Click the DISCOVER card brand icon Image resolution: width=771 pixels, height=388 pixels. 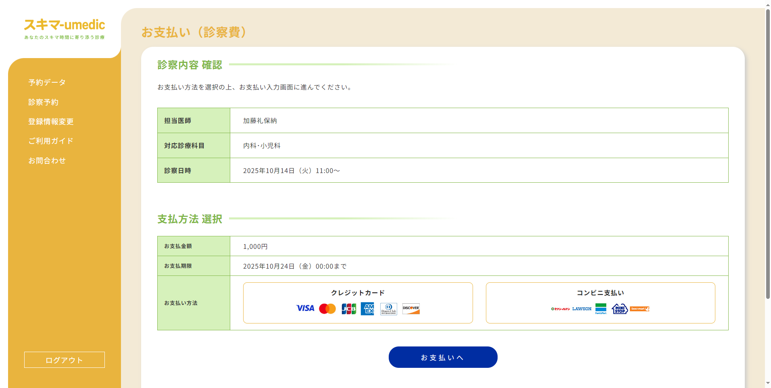point(411,309)
